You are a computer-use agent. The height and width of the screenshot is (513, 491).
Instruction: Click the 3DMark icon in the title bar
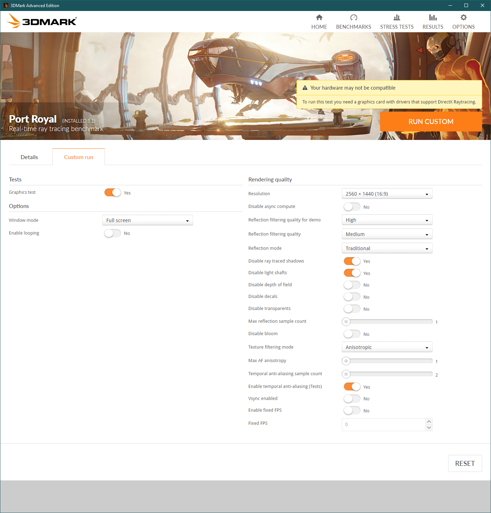[6, 5]
